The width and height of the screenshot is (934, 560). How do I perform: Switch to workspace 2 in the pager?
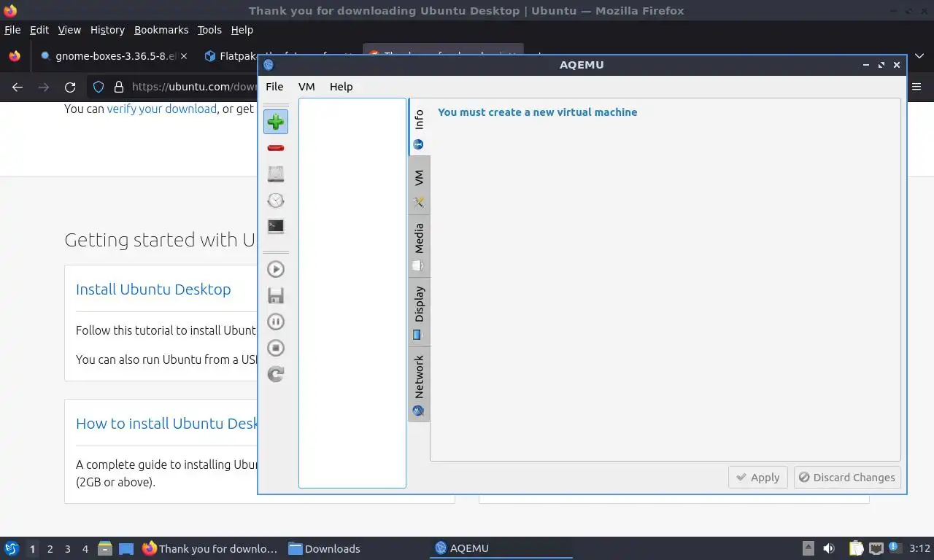tap(50, 549)
